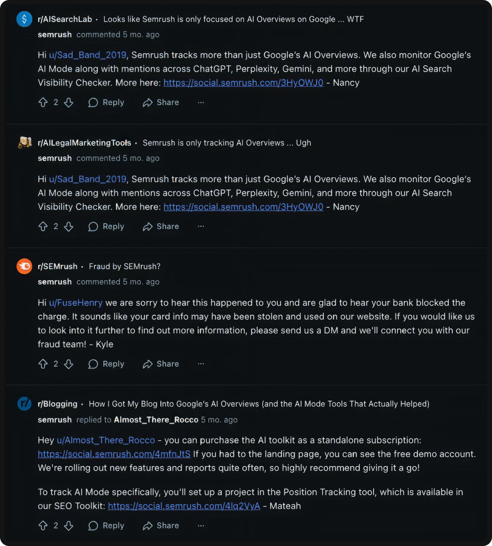The width and height of the screenshot is (492, 546).
Task: Open the overflow menu on the fraud comment
Action: coord(201,364)
